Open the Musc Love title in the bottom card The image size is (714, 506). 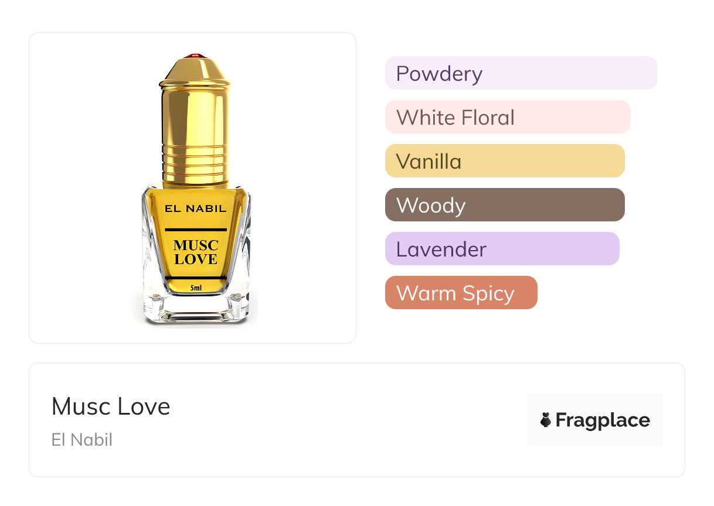(111, 406)
